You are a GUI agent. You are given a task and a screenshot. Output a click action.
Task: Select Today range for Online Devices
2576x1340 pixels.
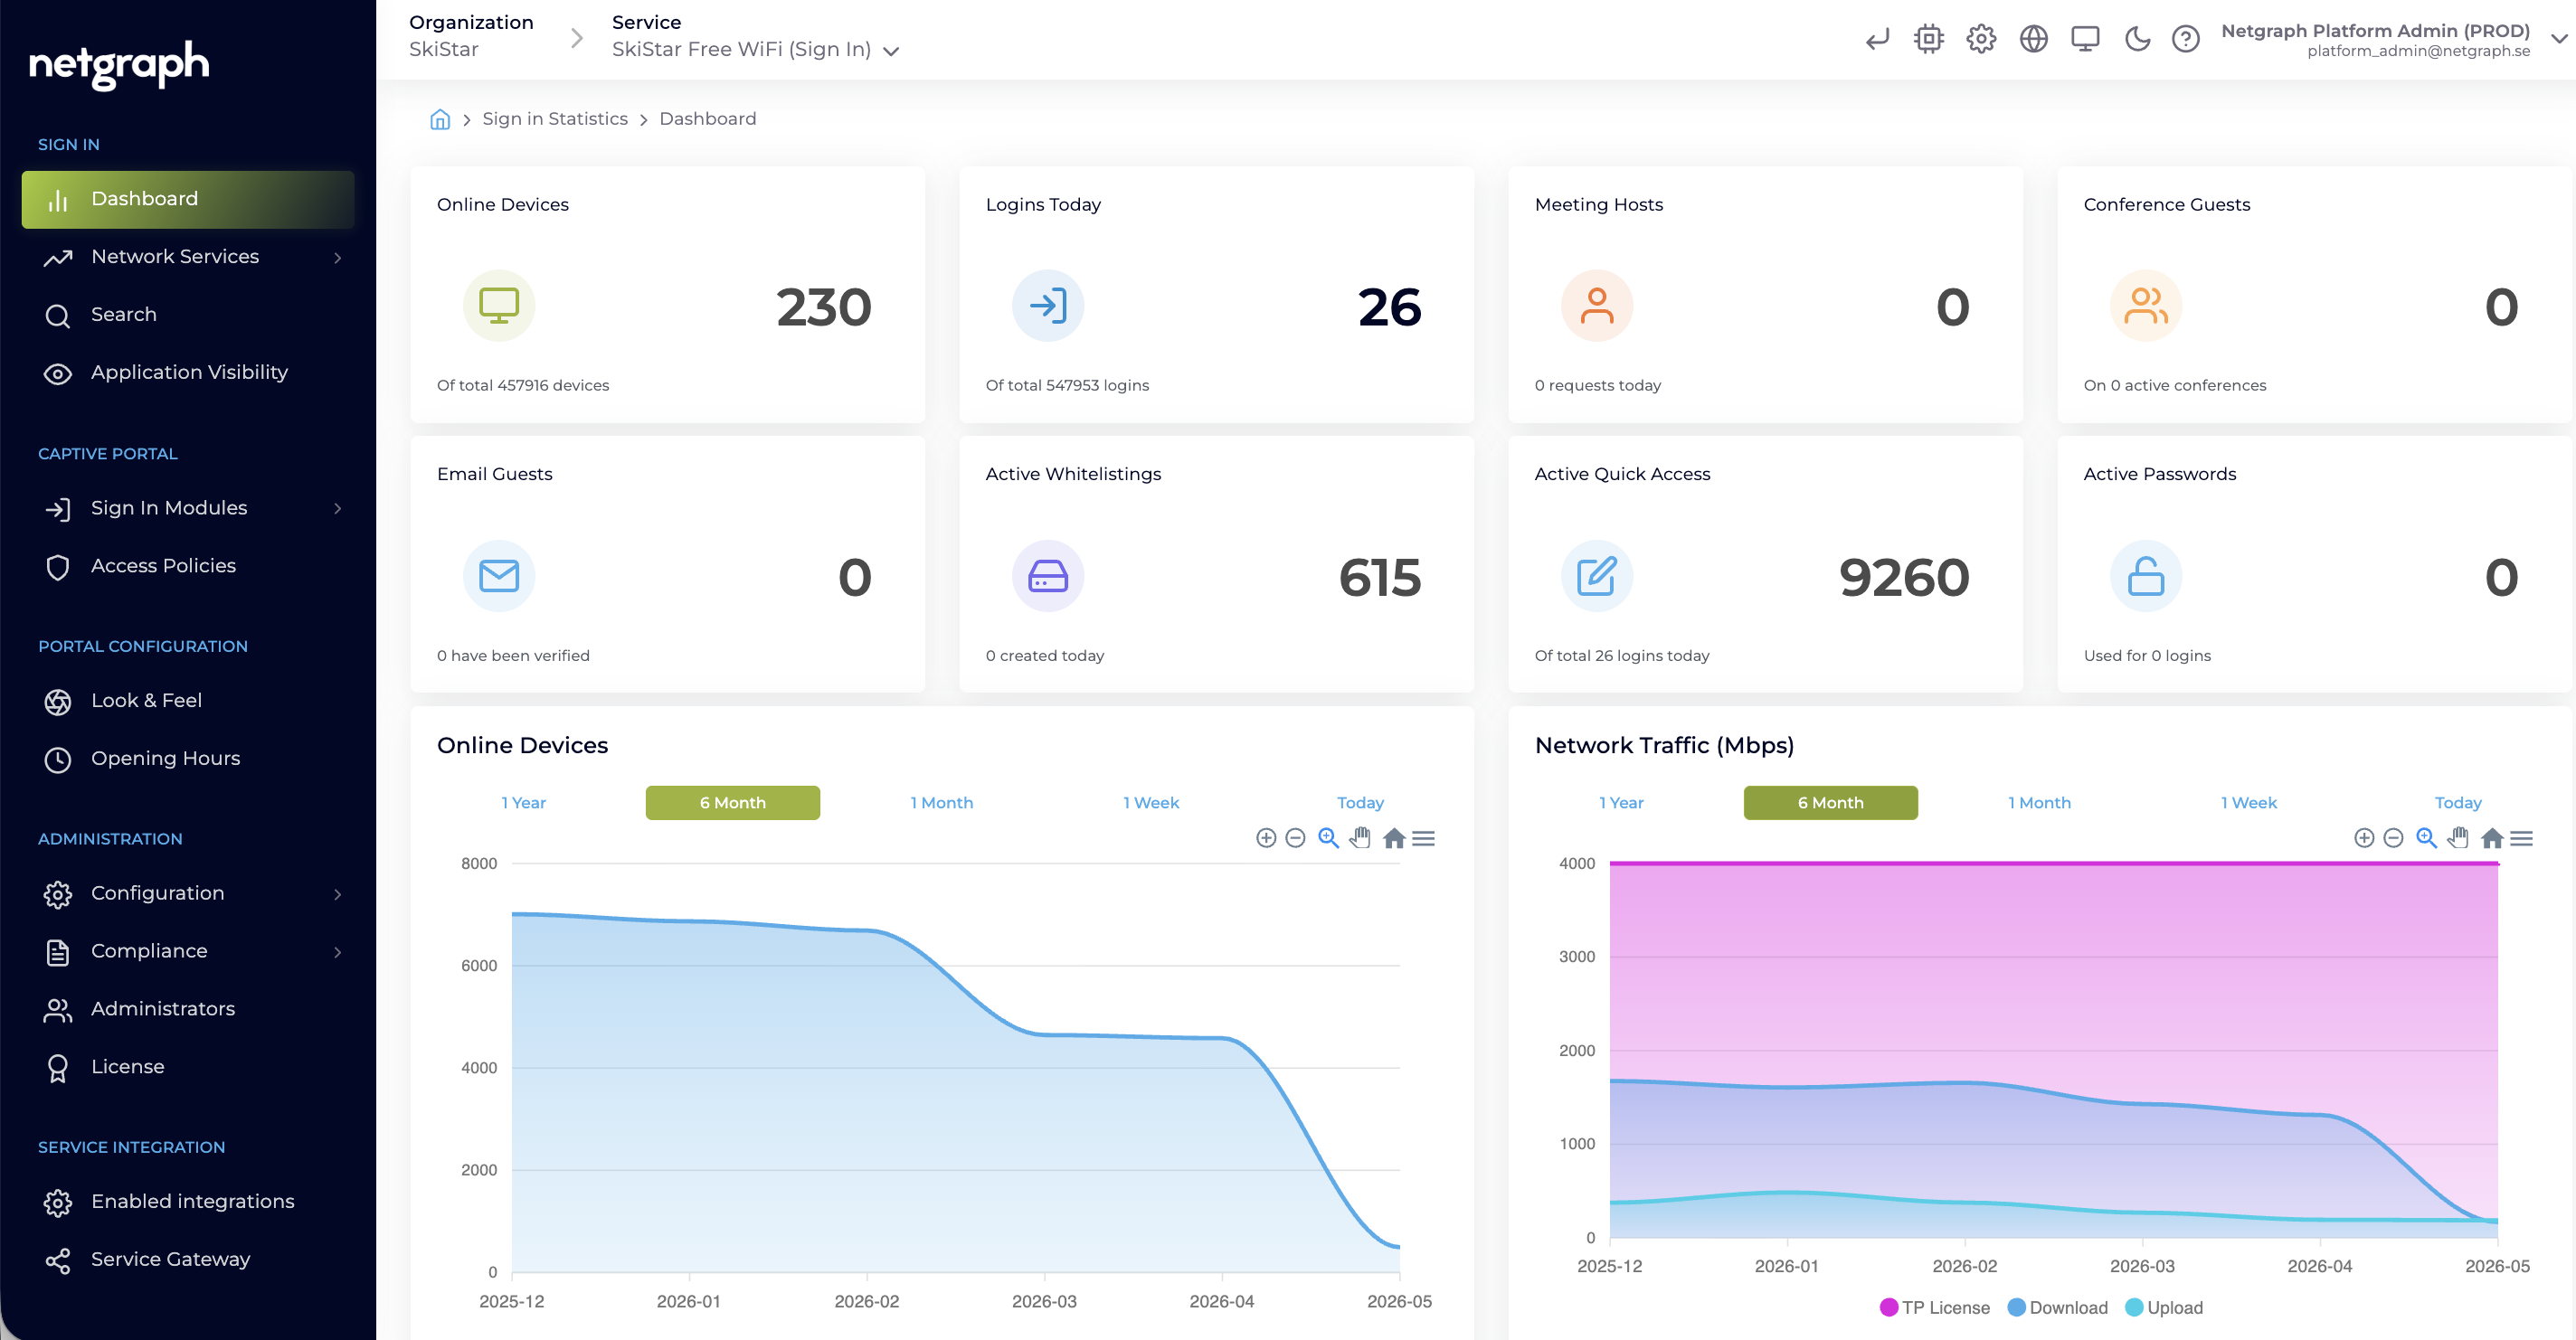pos(1360,803)
